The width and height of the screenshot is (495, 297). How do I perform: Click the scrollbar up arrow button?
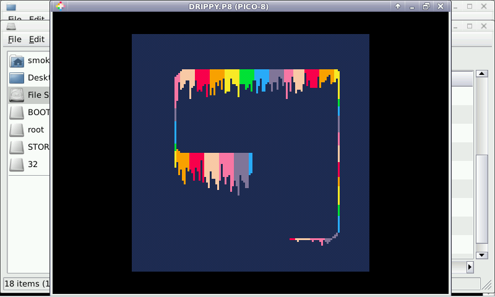(x=481, y=74)
